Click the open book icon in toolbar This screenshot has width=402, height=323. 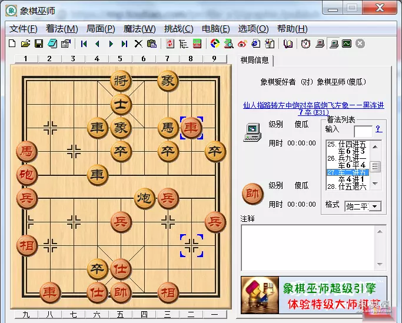288,44
